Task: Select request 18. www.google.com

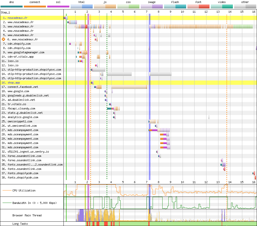Action: tap(15, 91)
